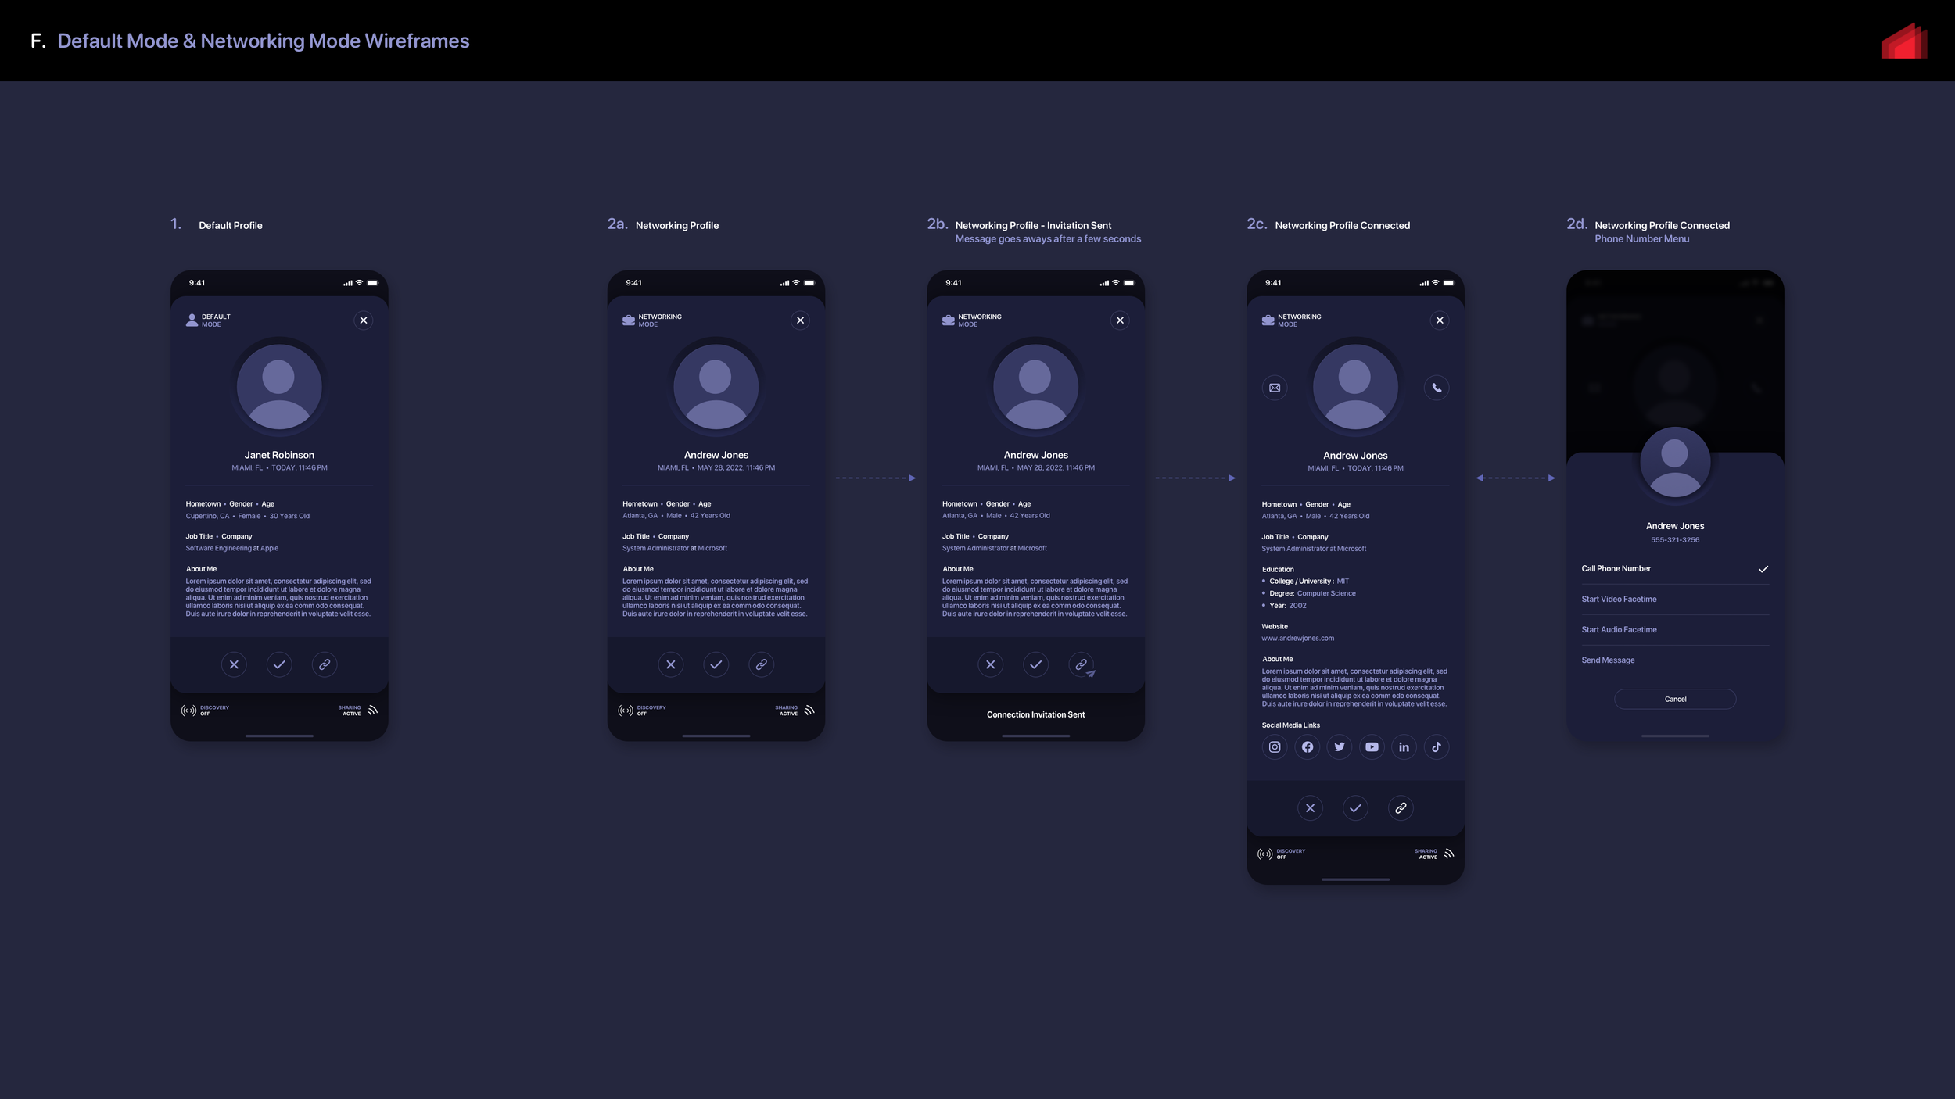Toggle Sharing Active on Default Profile screen
Viewport: 1955px width, 1099px height.
click(x=358, y=711)
